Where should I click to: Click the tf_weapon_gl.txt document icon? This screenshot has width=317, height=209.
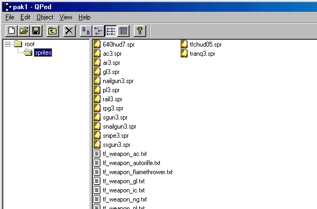click(x=97, y=181)
